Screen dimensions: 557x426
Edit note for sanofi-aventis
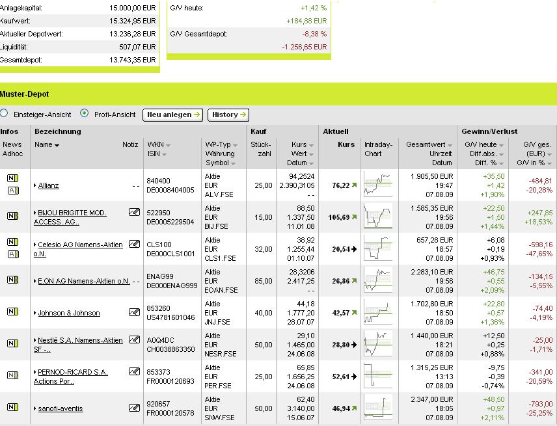click(x=134, y=408)
